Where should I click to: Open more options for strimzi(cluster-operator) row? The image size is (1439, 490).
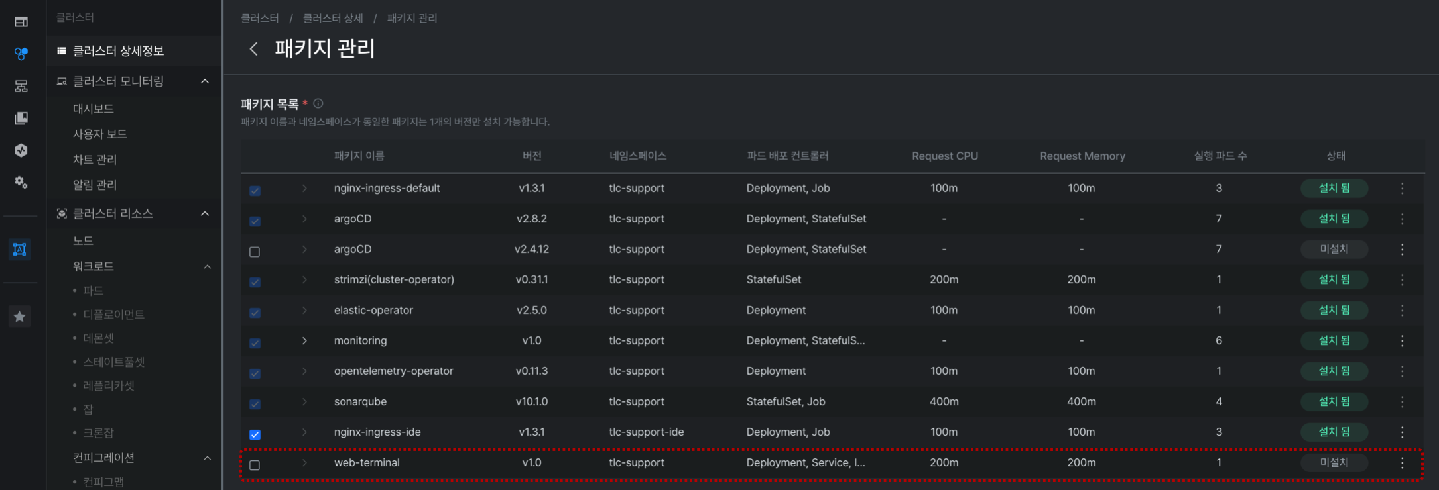pyautogui.click(x=1402, y=280)
